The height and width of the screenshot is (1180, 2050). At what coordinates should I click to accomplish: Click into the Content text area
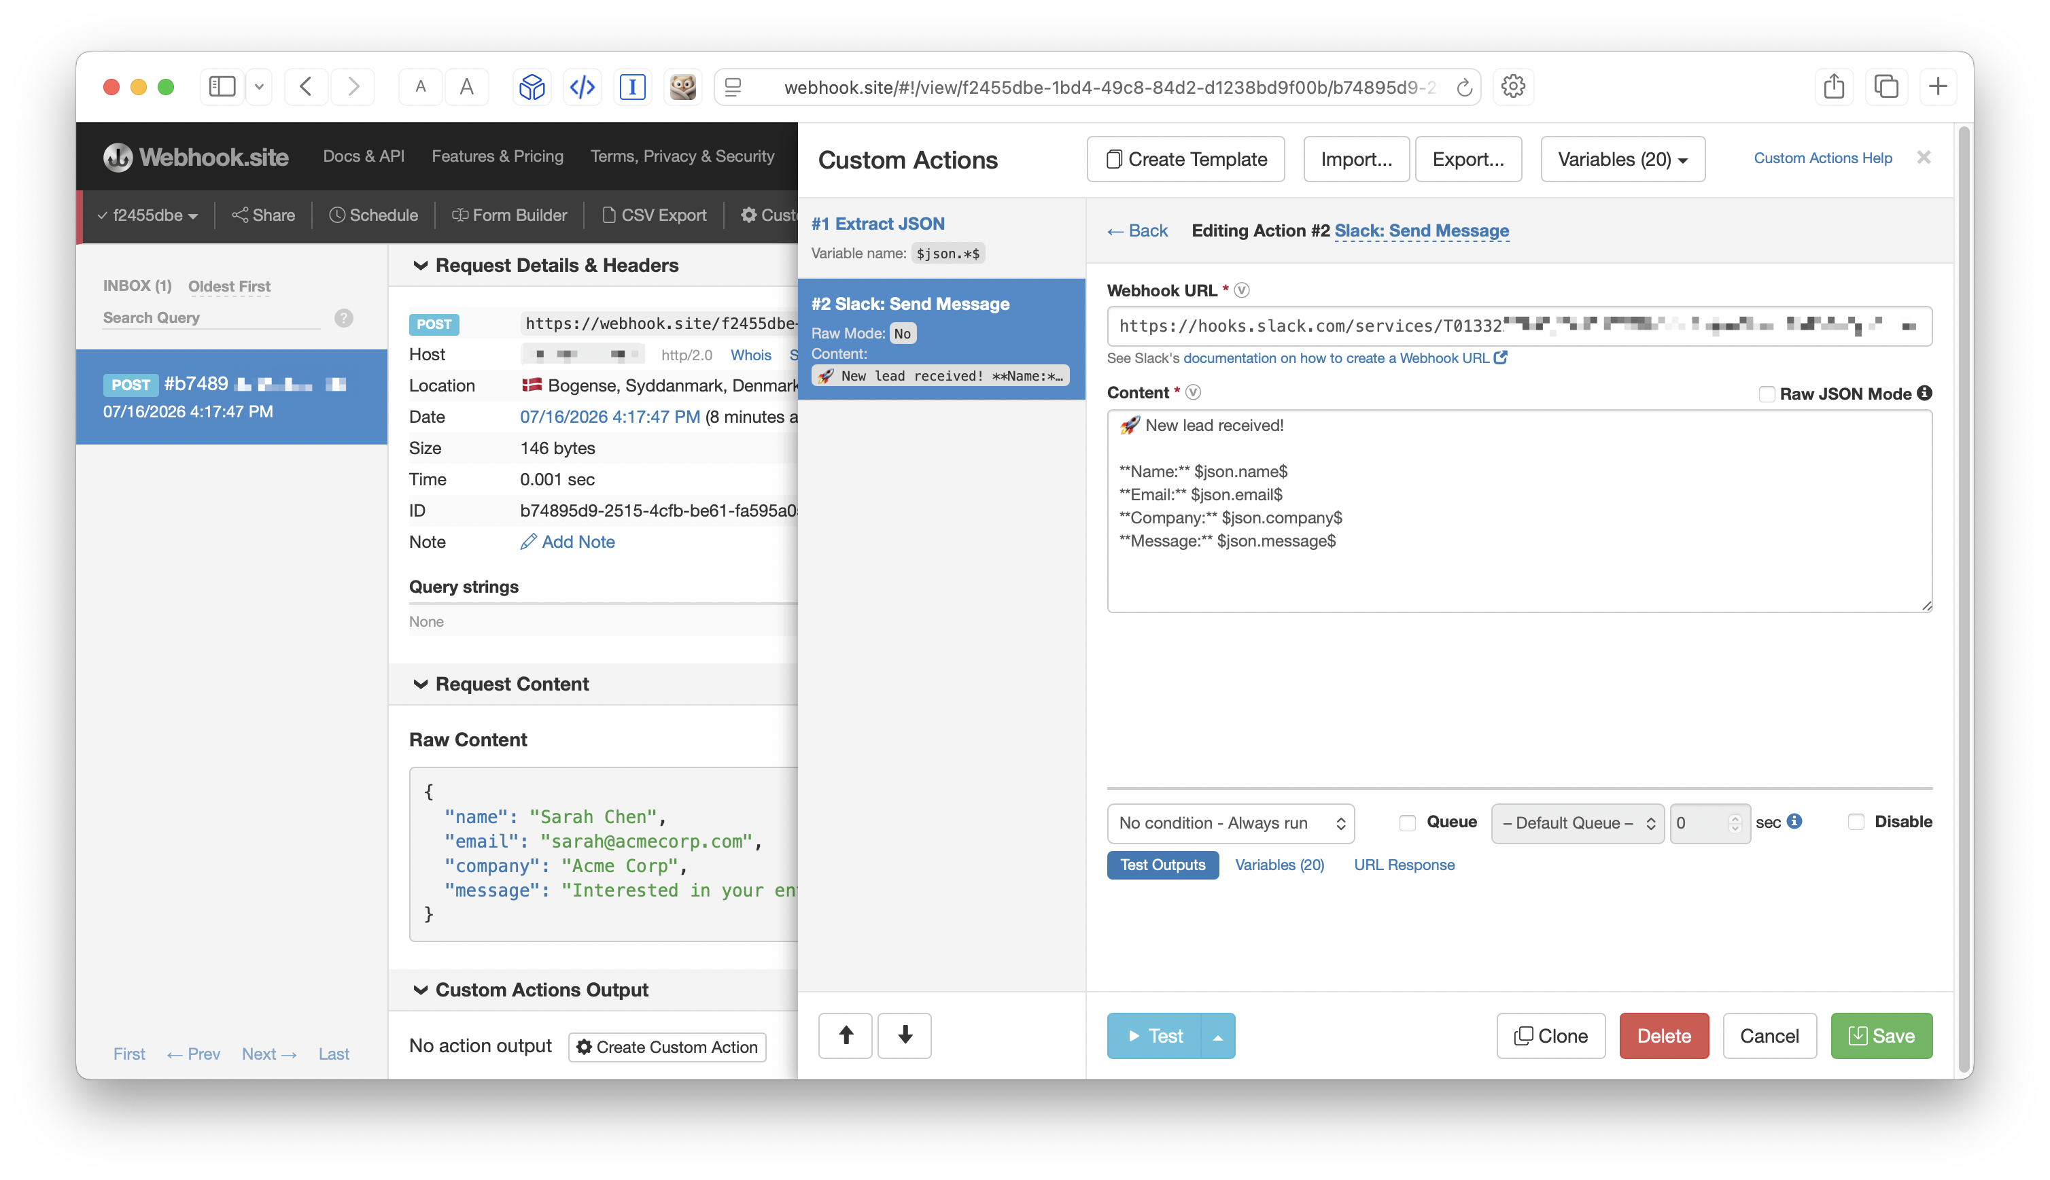click(1519, 510)
